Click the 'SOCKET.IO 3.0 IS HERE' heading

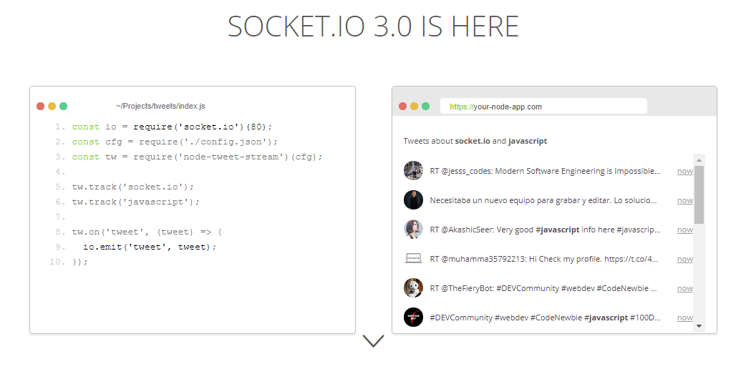tap(373, 26)
